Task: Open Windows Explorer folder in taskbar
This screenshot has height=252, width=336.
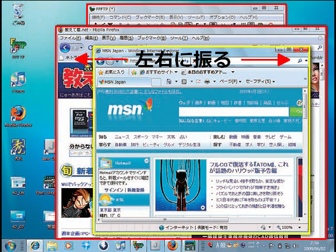Action: click(52, 245)
